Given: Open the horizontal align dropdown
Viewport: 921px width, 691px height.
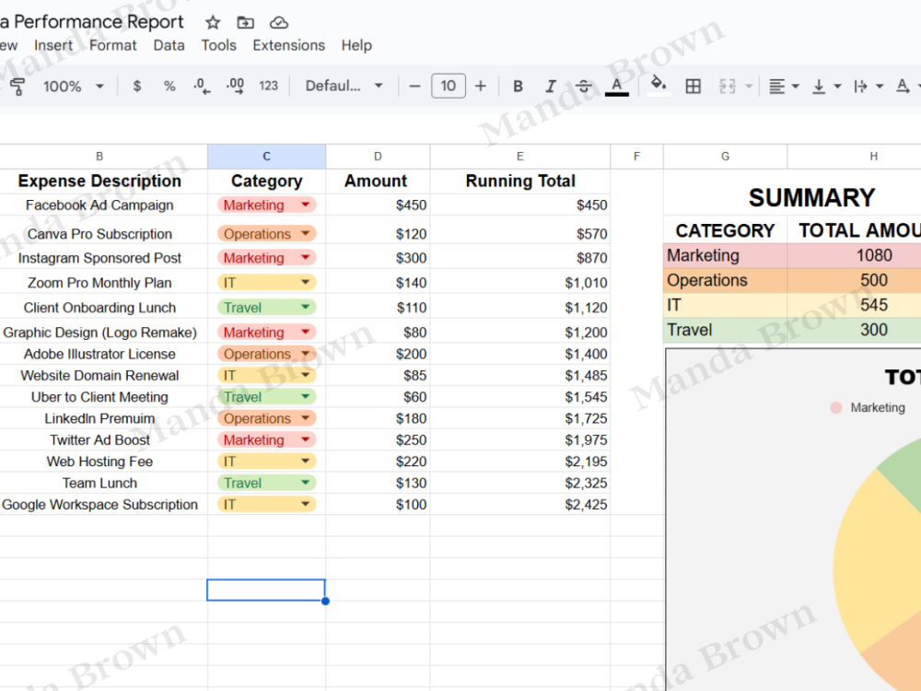Looking at the screenshot, I should [x=784, y=87].
